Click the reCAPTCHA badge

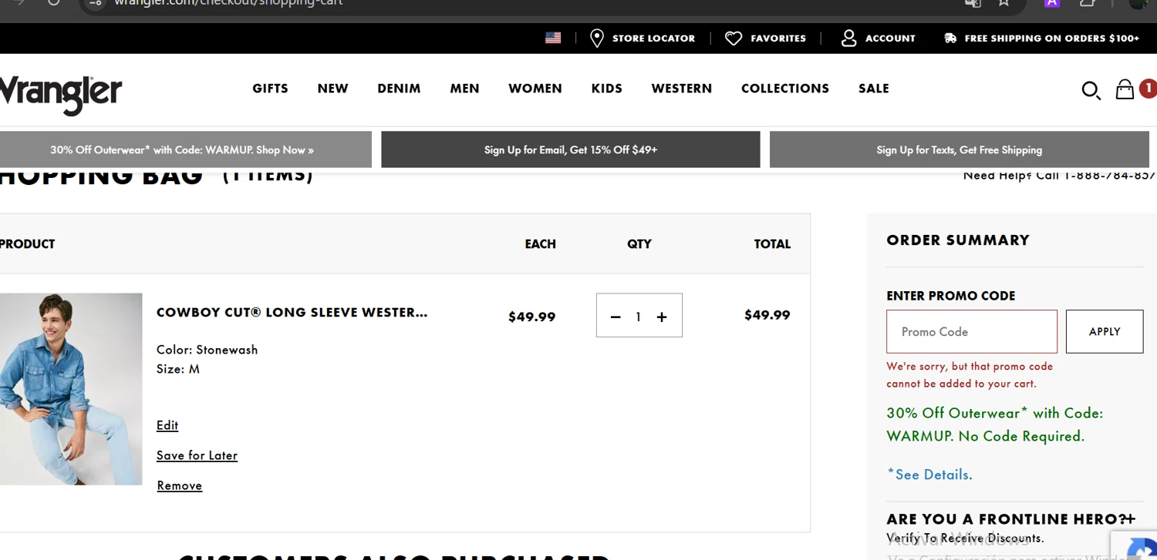click(x=1135, y=545)
